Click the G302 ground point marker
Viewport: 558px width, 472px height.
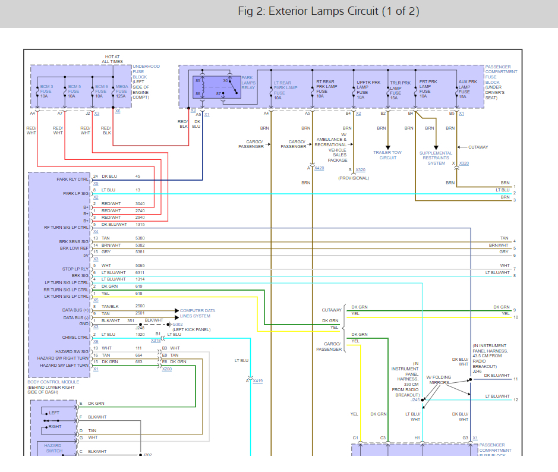(x=178, y=325)
